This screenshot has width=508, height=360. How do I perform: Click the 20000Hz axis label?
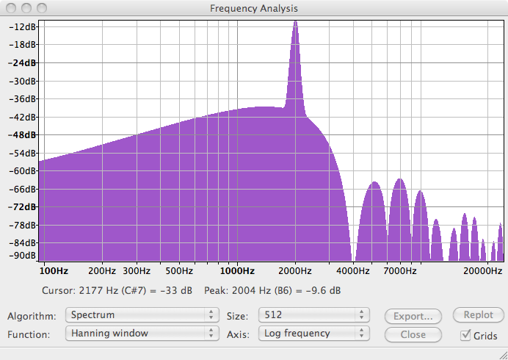click(x=483, y=271)
